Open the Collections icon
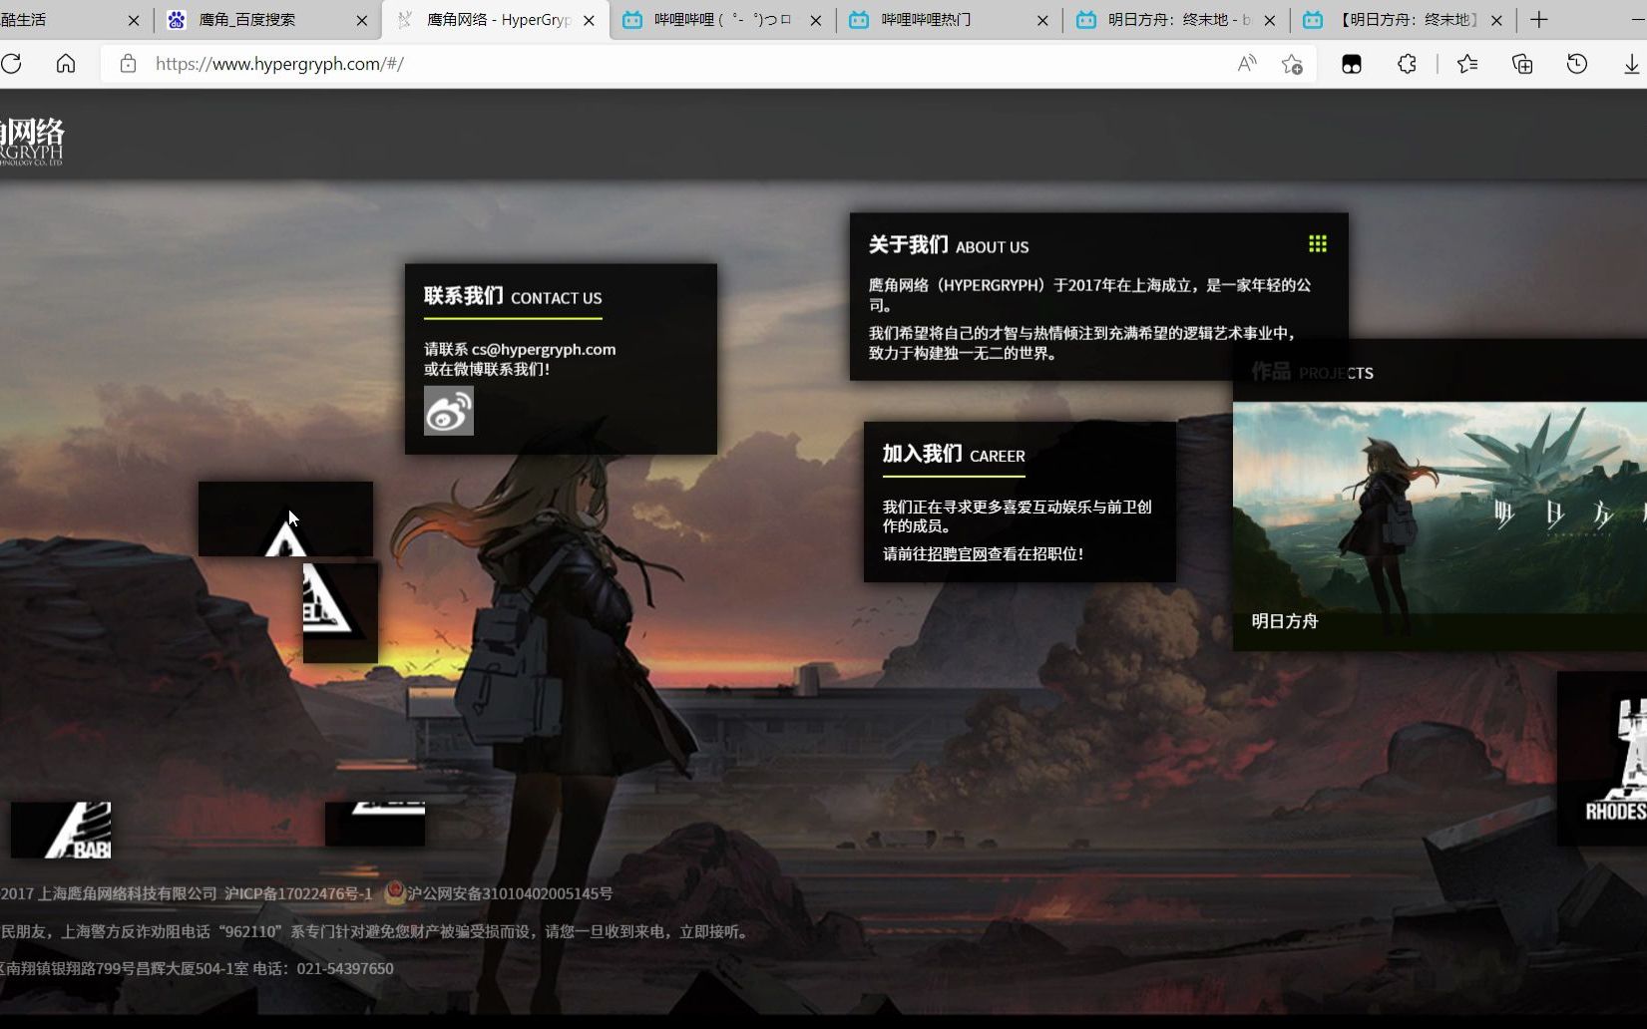Screen dimensions: 1647x1029 (x=1522, y=64)
